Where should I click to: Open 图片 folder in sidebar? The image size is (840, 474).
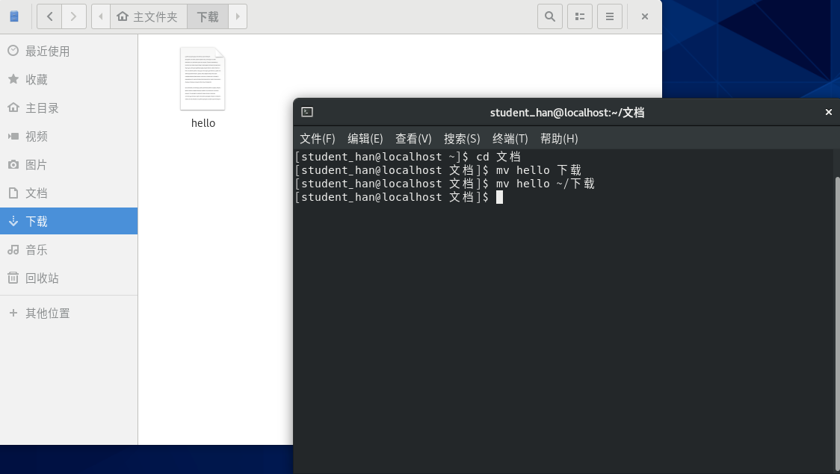[x=69, y=165]
